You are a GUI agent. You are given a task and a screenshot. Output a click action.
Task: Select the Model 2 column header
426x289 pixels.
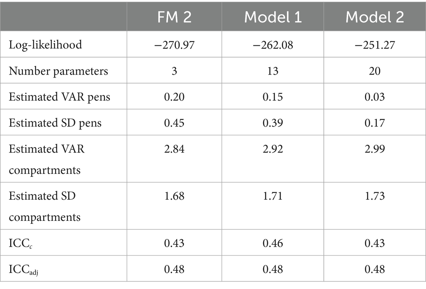point(375,17)
